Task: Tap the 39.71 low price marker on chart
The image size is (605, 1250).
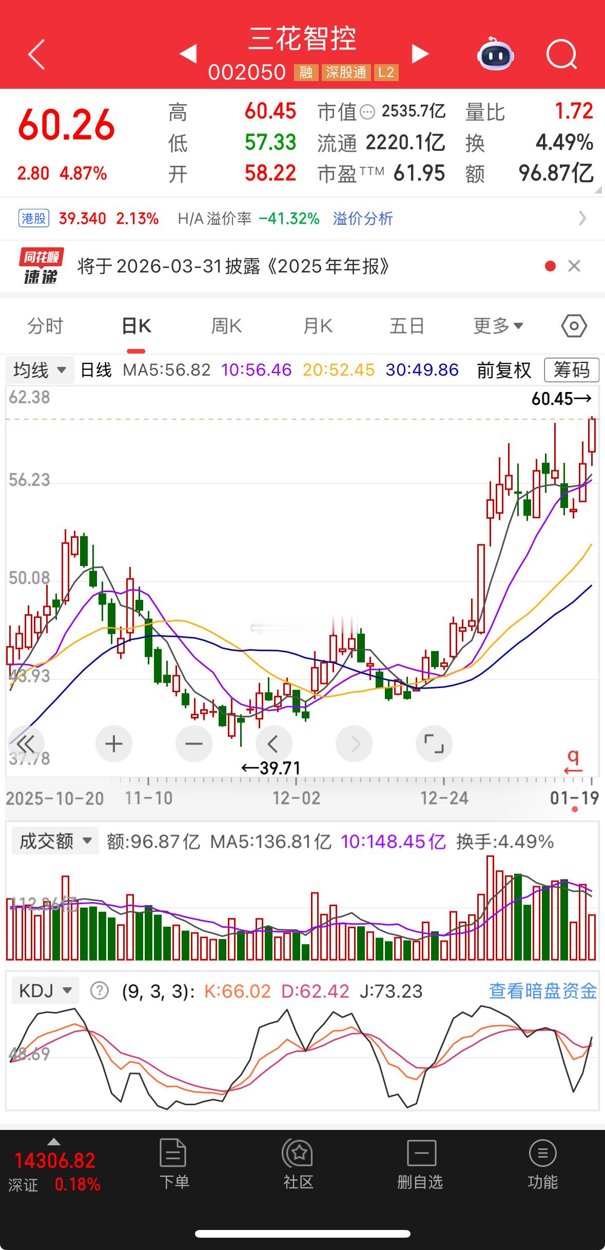Action: coord(271,768)
